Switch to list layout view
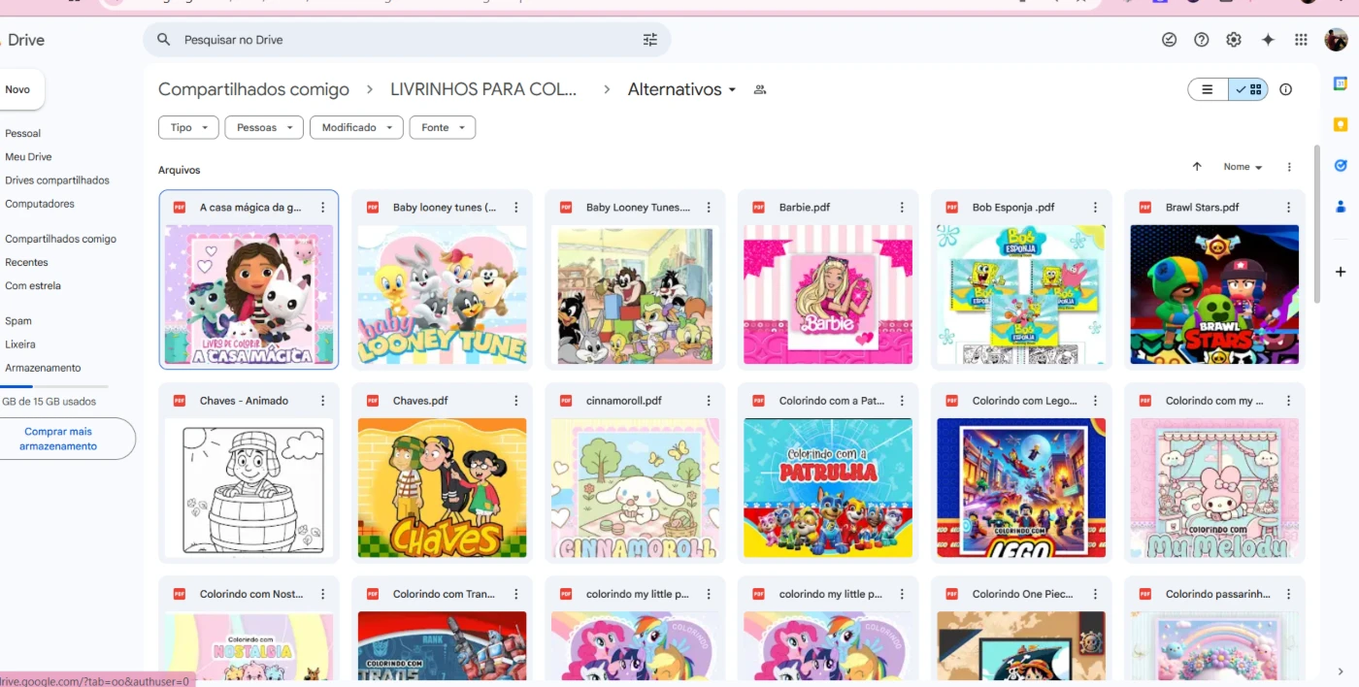Screen dimensions: 1359x687 pos(1208,89)
